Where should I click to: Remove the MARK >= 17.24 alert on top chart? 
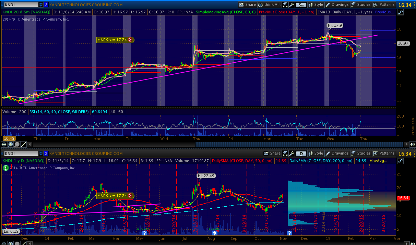click(x=130, y=40)
